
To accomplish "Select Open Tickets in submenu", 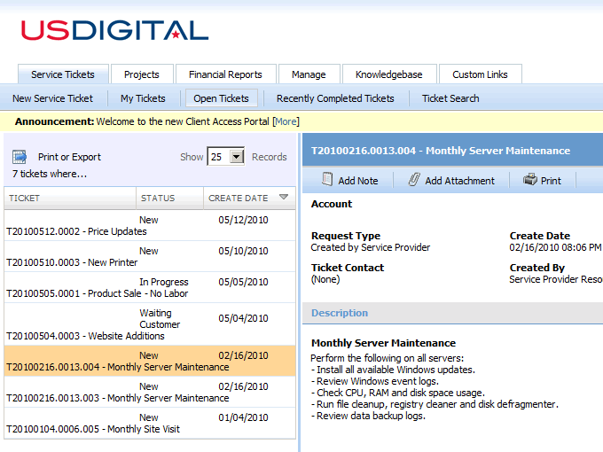I will click(x=221, y=98).
